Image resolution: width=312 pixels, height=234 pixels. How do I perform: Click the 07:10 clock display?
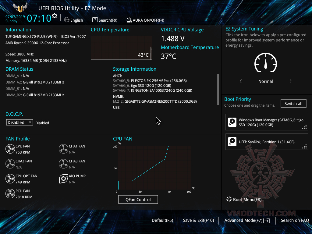(x=39, y=18)
